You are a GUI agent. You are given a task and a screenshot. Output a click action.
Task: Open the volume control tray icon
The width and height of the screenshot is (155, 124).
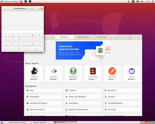coord(142,1)
